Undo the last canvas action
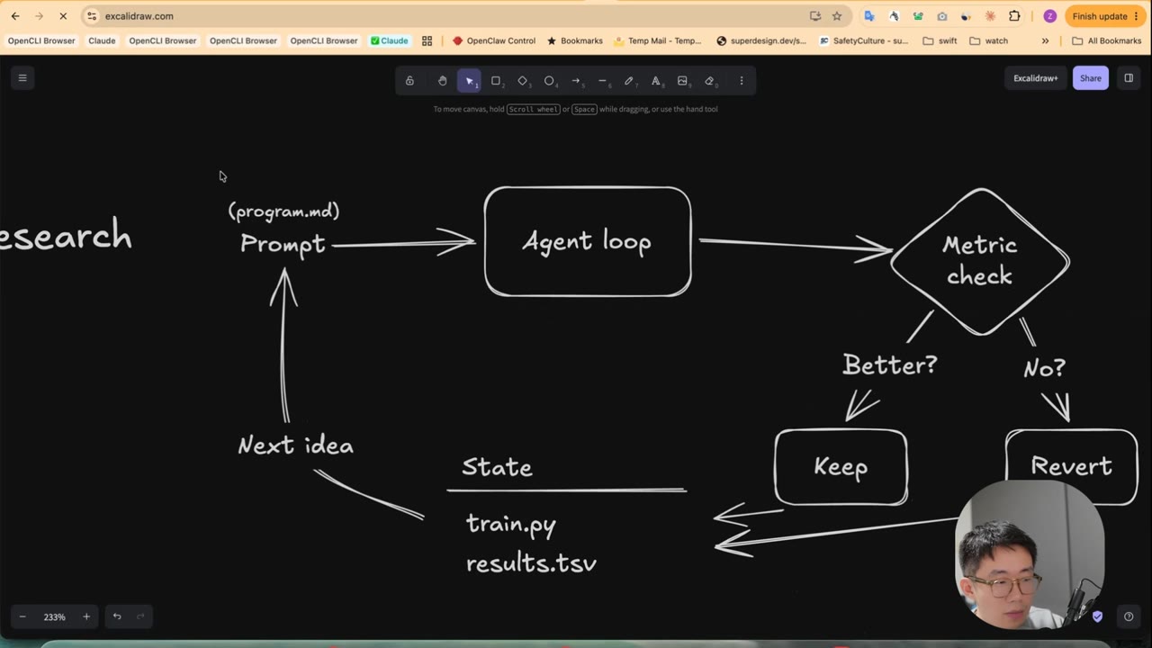1152x648 pixels. click(117, 616)
